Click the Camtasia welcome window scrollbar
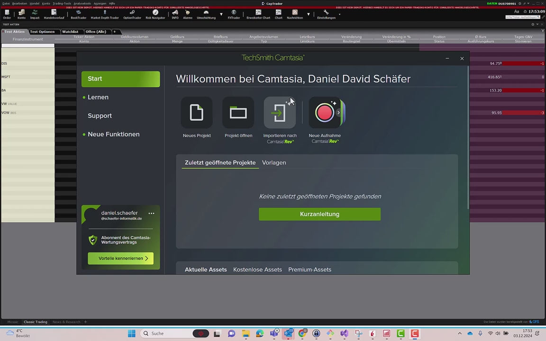The height and width of the screenshot is (341, 546). (x=468, y=137)
